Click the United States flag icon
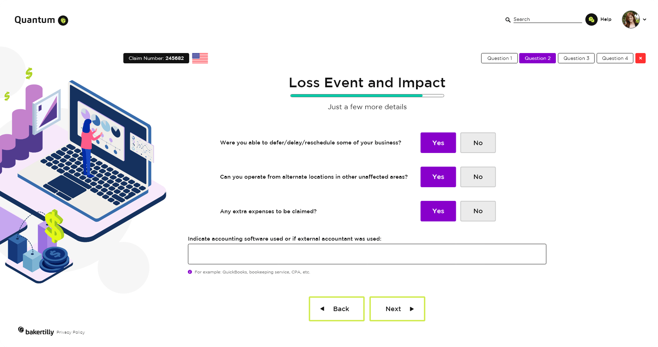The image size is (658, 347). pos(200,58)
